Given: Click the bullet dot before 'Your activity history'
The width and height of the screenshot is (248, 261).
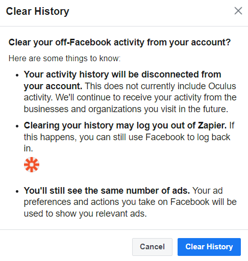Looking at the screenshot, I should pos(17,75).
